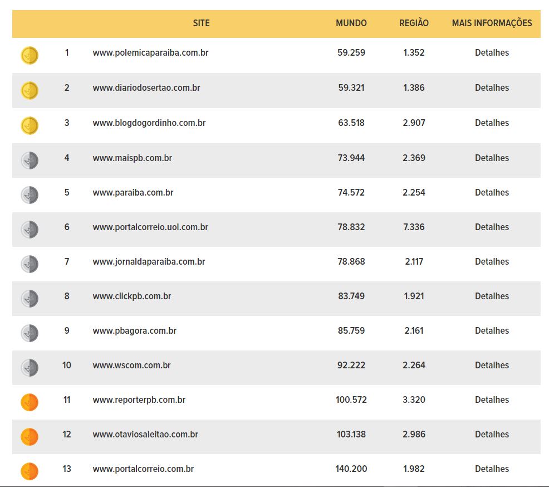
Task: Open Detalhes for polemicaparaiba row
Action: 492,52
